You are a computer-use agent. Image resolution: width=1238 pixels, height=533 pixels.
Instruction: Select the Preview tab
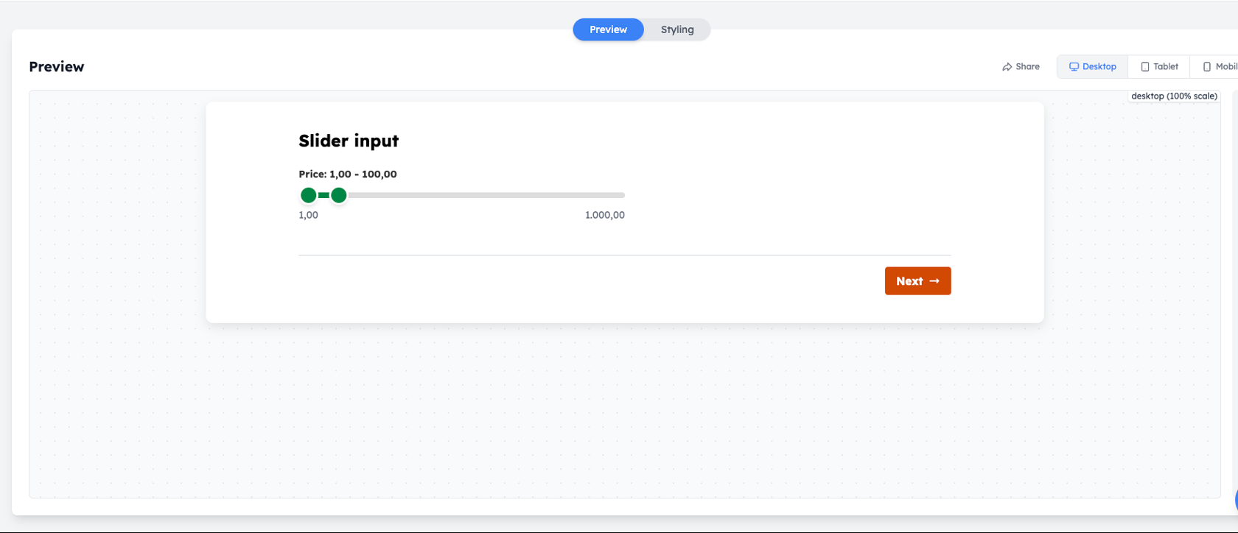[x=608, y=29]
